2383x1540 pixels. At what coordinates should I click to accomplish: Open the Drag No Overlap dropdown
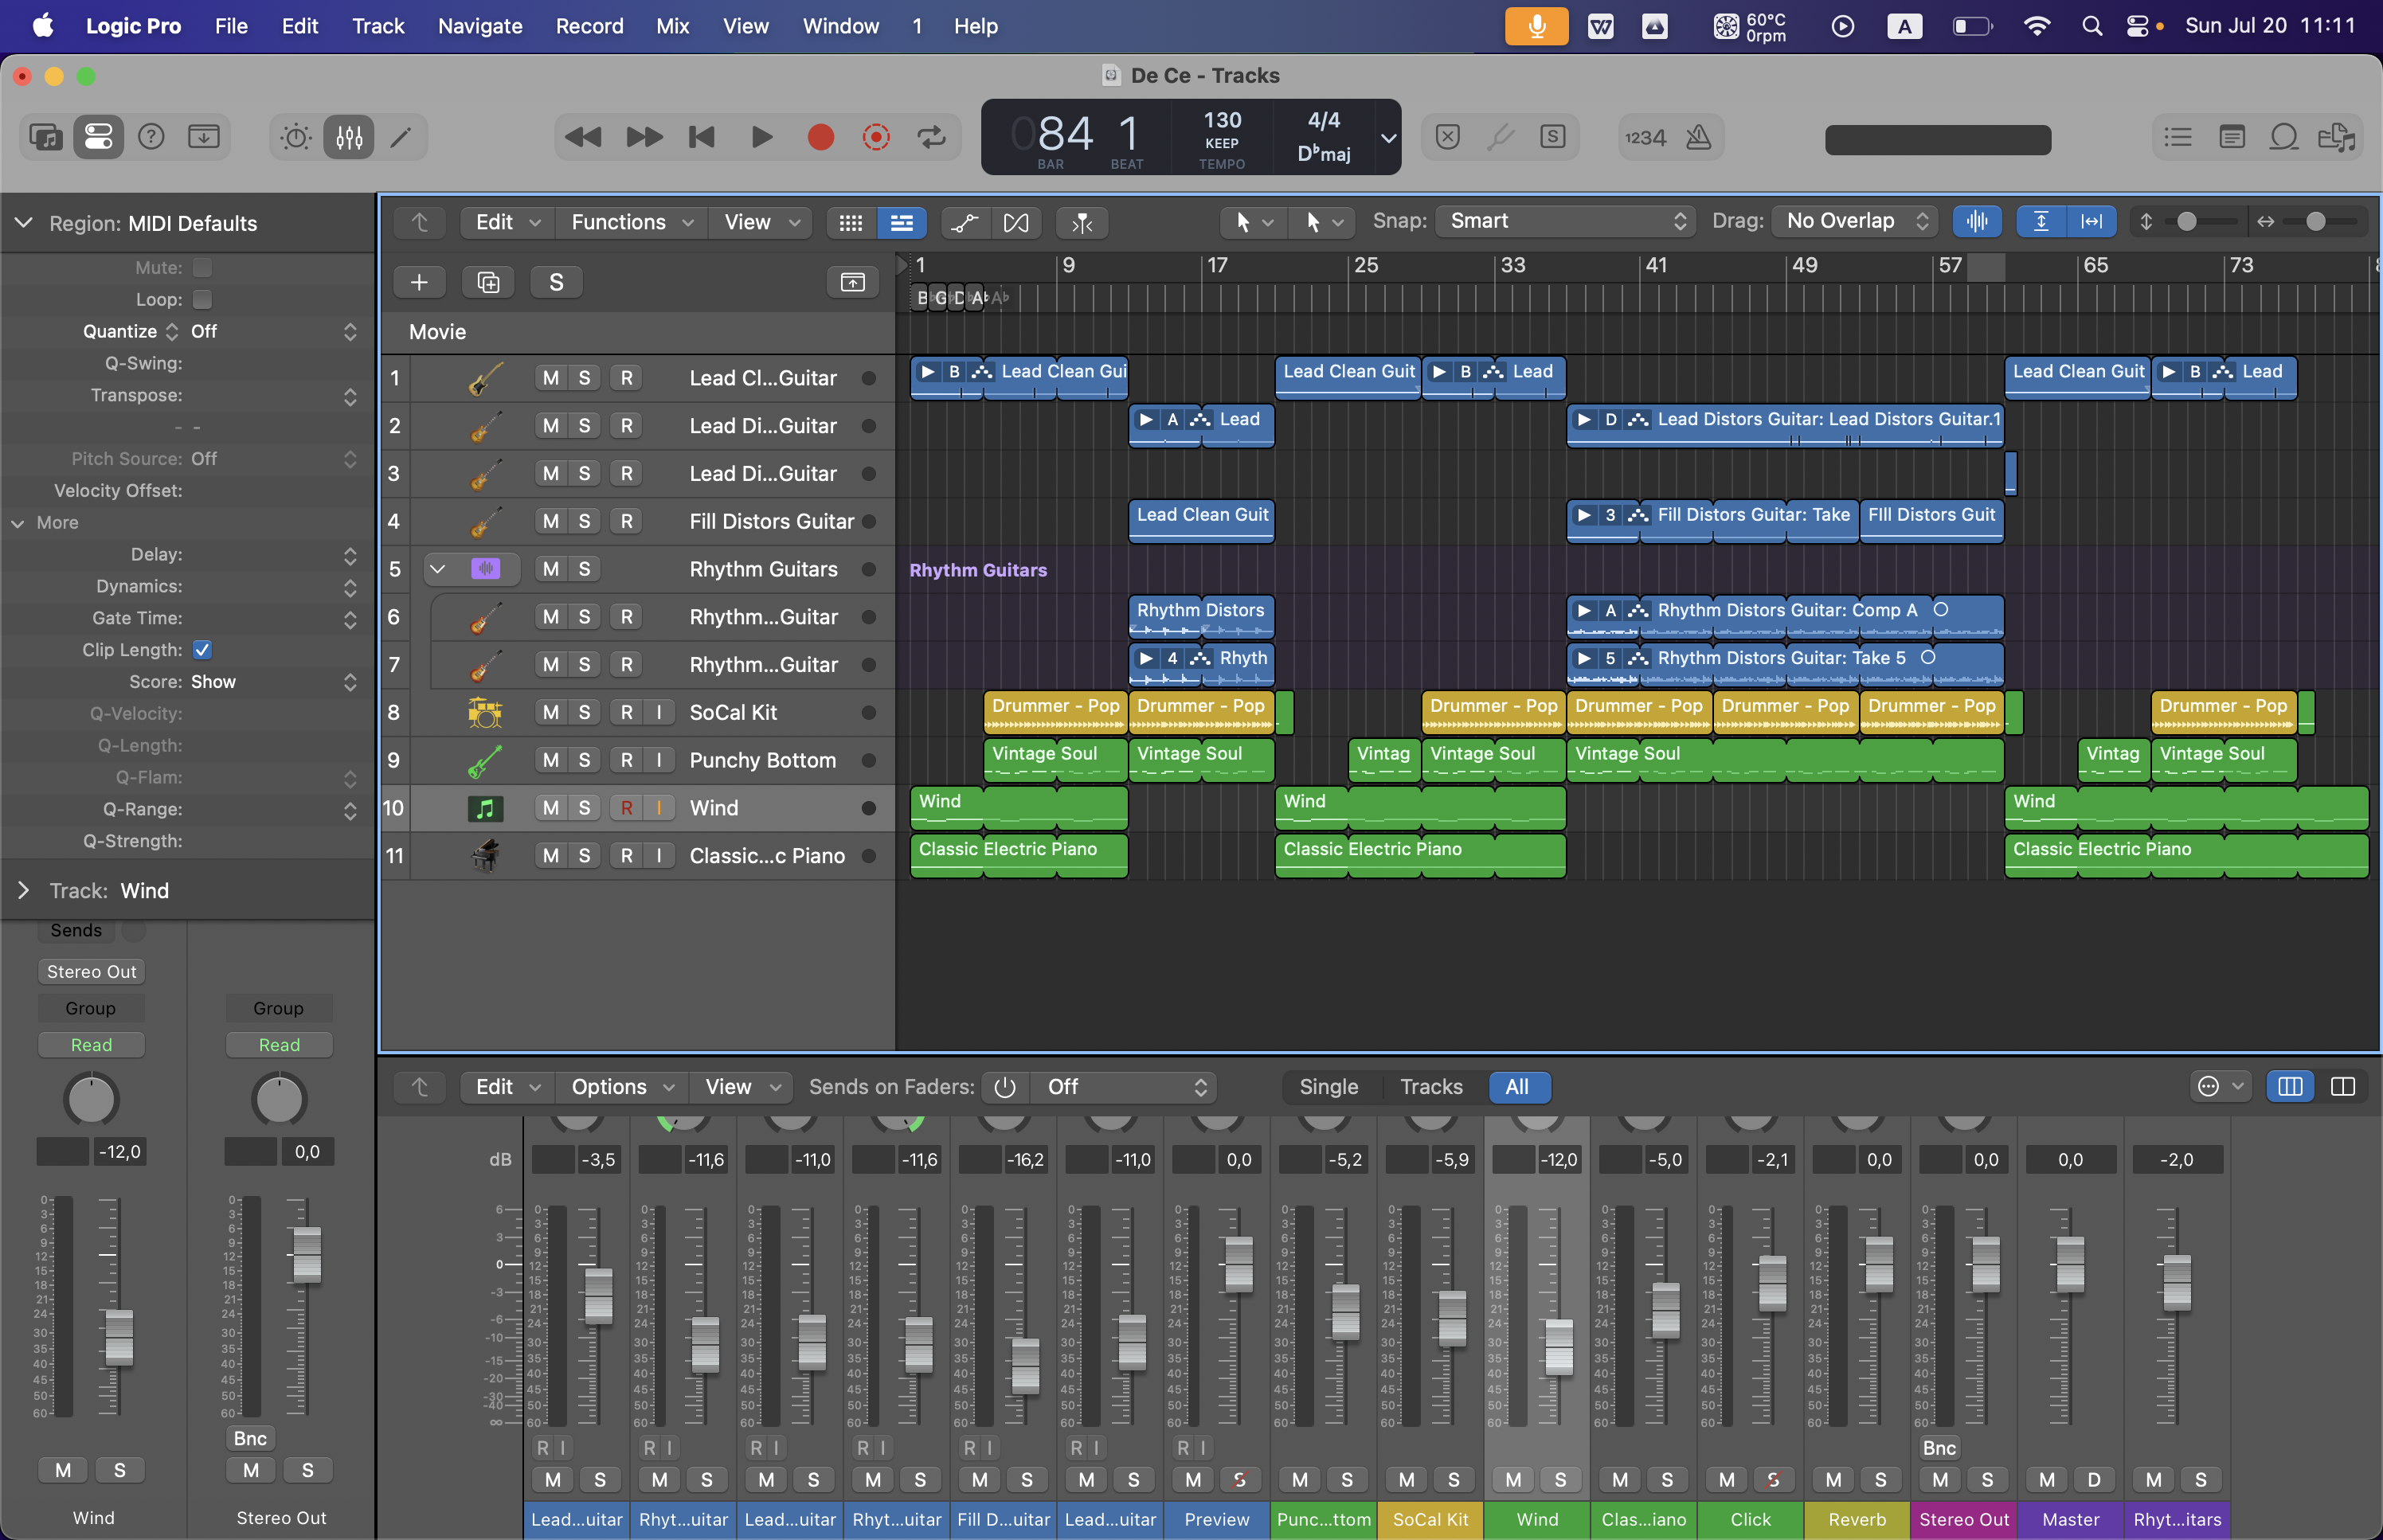1855,221
